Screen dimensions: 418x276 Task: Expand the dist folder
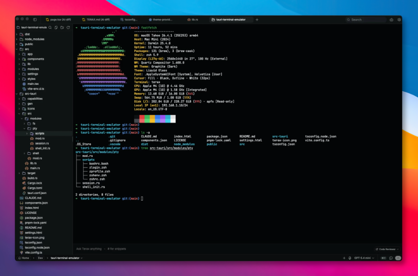point(17,34)
